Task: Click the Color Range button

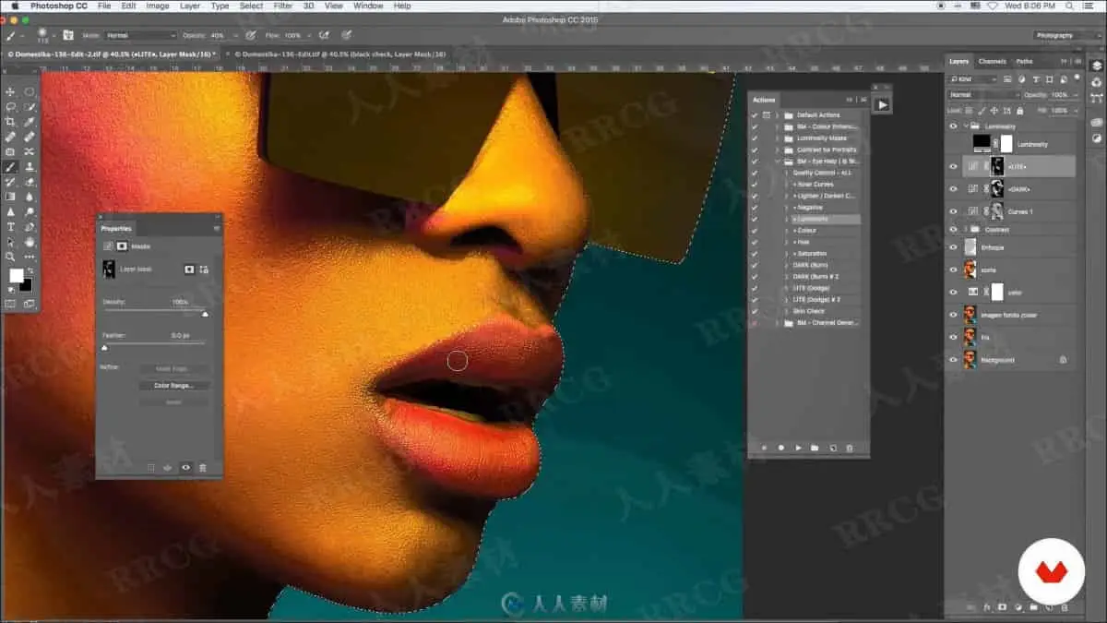Action: (x=174, y=385)
